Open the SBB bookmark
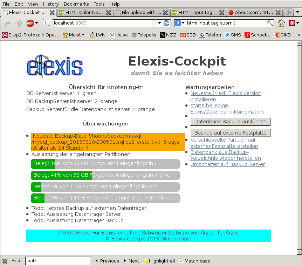This screenshot has height=266, width=302. 188,35
